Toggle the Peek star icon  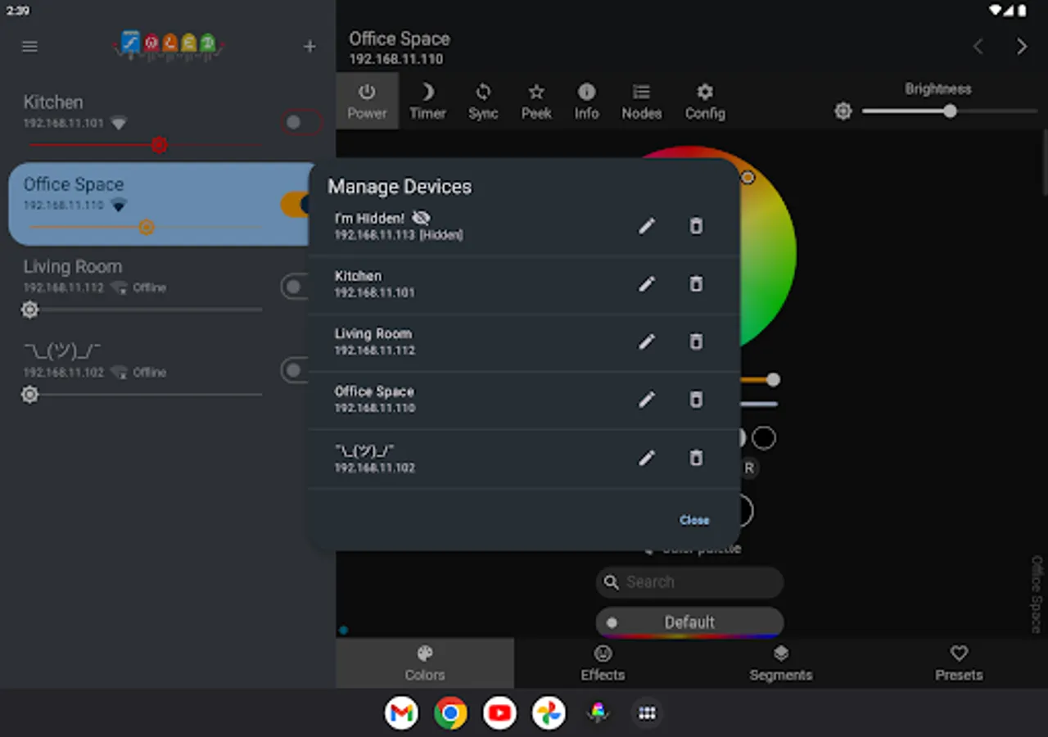(x=536, y=102)
